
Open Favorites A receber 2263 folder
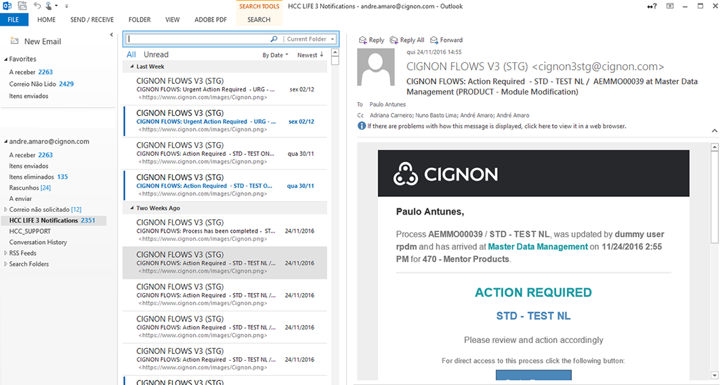[30, 72]
